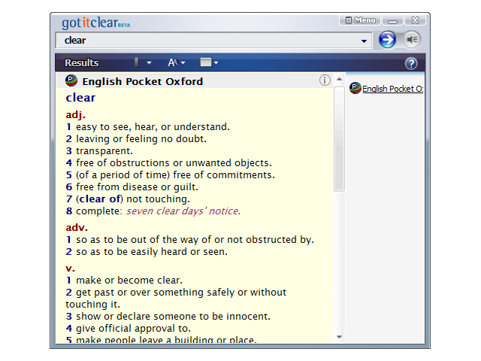Click the scroll-up arrow of the definitions
The width and height of the screenshot is (481, 361).
(x=339, y=79)
